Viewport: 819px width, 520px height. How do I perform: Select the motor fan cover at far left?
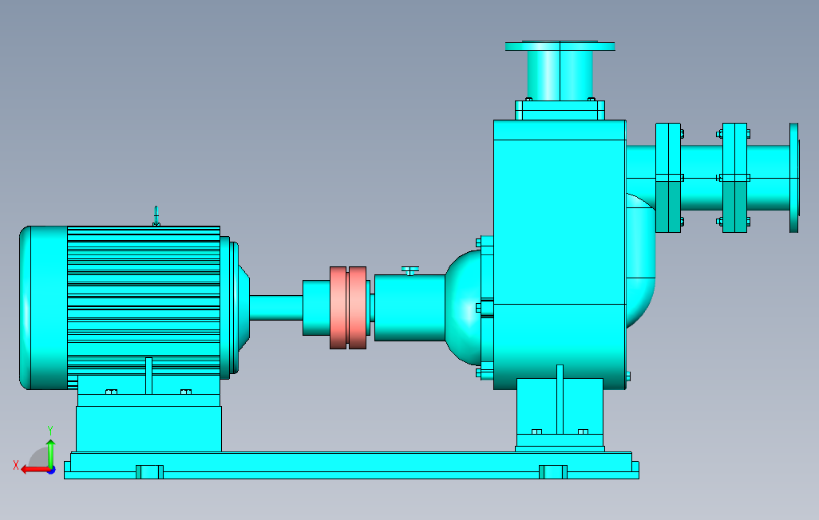pyautogui.click(x=43, y=308)
